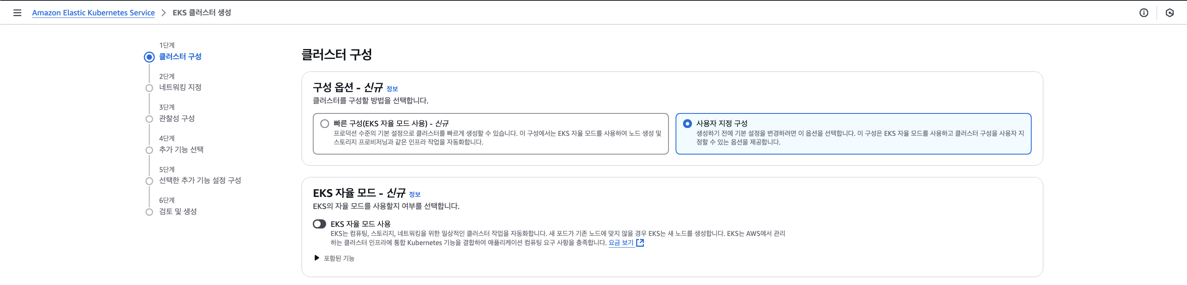Open the 요금 보기 pricing link
This screenshot has height=285, width=1187.
pos(621,243)
